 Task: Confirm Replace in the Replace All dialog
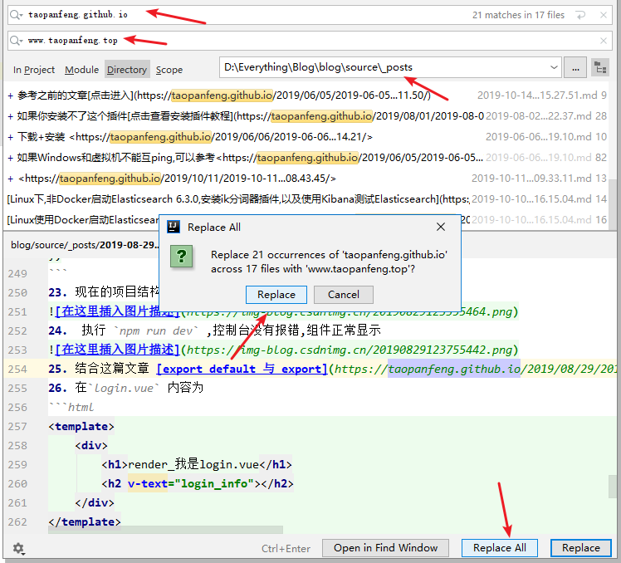tap(276, 295)
